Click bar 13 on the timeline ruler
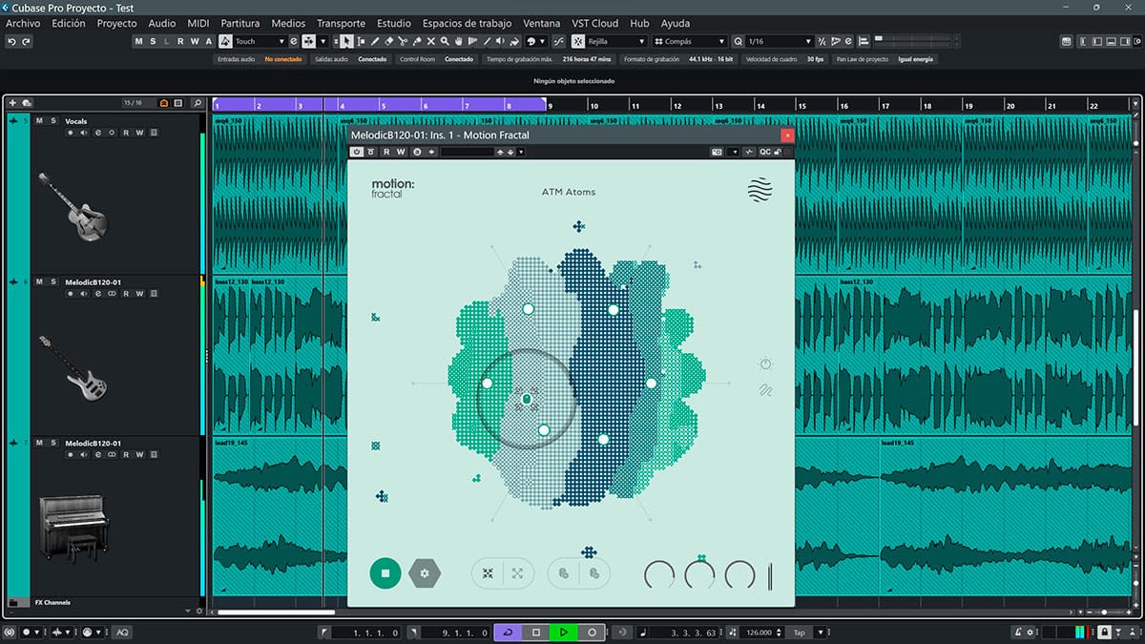Viewport: 1145px width, 644px height. (718, 105)
